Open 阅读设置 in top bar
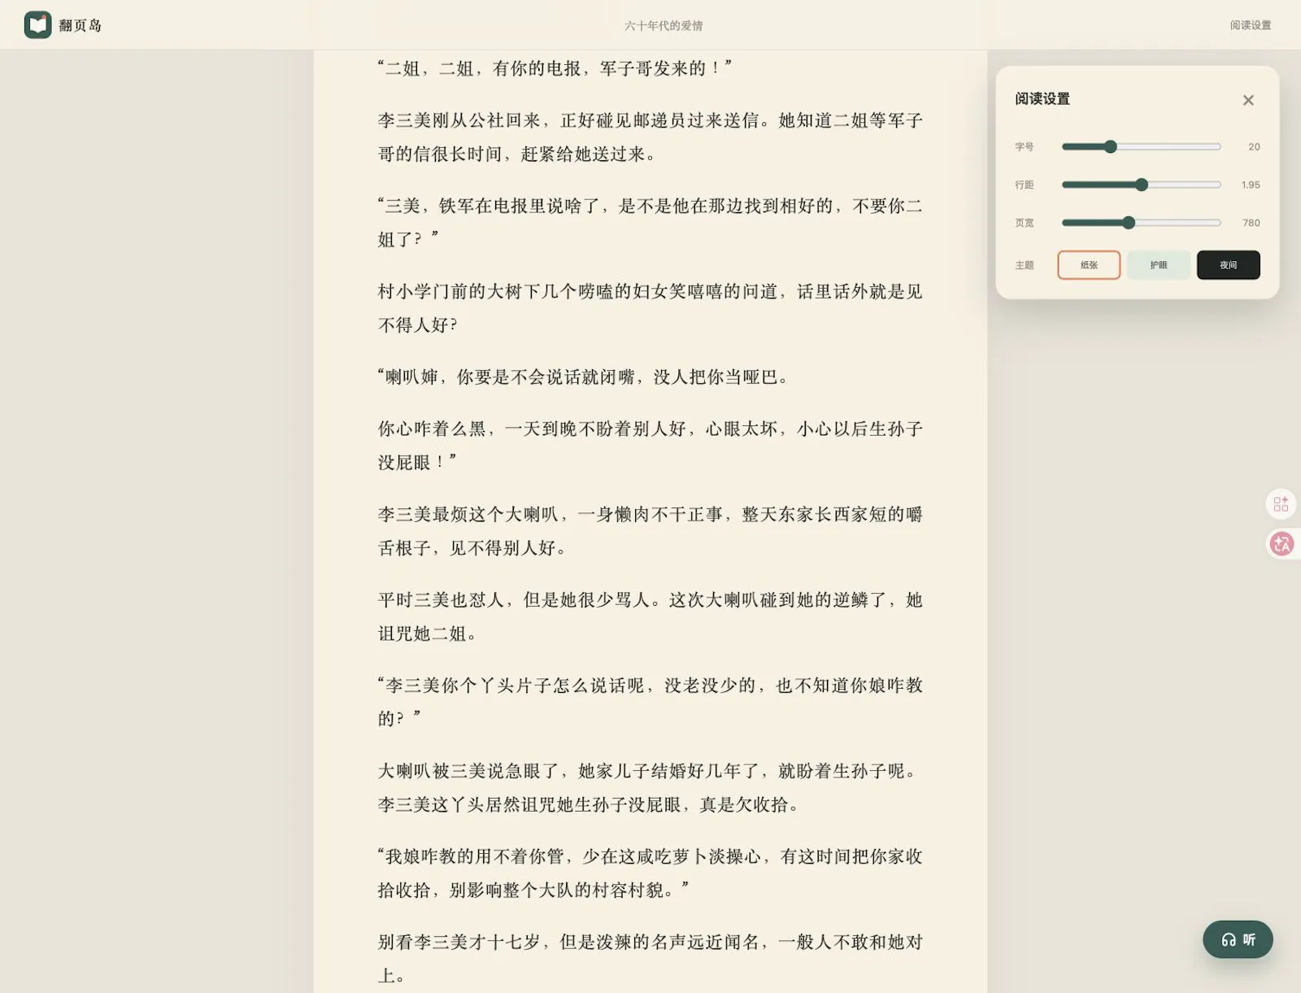Viewport: 1301px width, 993px height. pos(1250,25)
